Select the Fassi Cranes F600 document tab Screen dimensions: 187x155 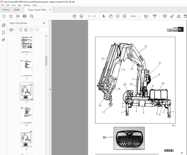38,10
